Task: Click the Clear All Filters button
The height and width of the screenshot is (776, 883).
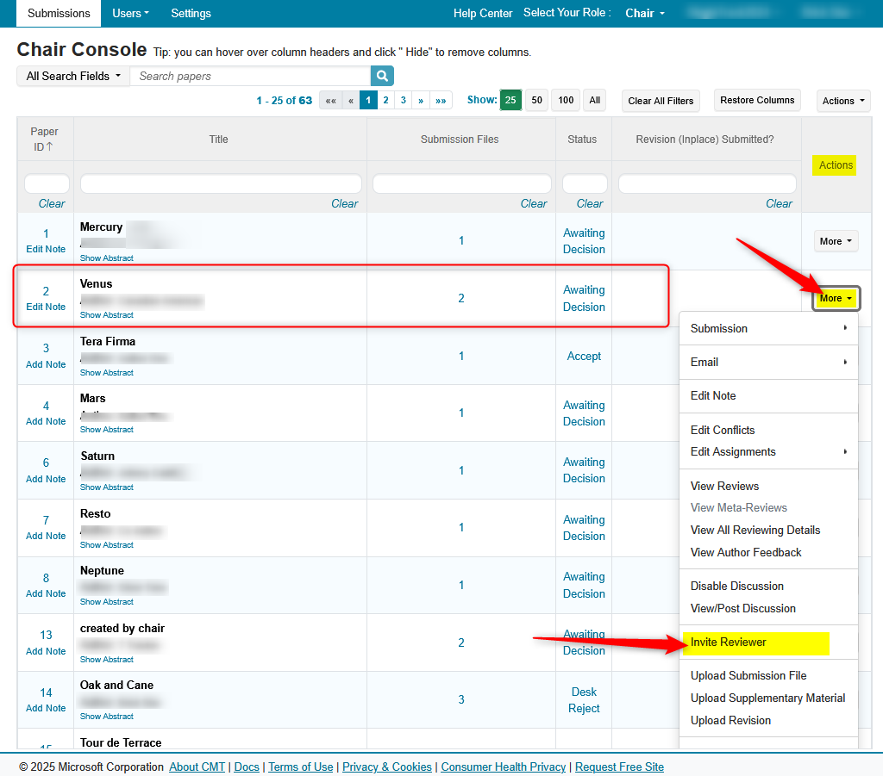Action: (x=661, y=101)
